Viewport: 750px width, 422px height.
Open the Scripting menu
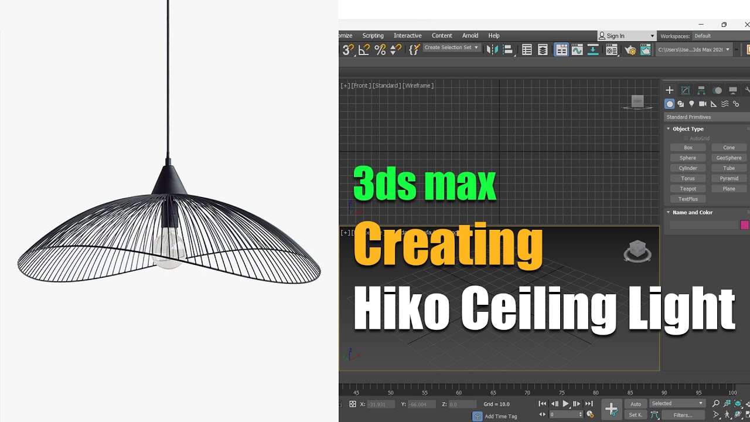pyautogui.click(x=373, y=36)
